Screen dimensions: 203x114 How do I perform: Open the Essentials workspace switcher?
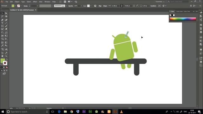[x=160, y=2]
